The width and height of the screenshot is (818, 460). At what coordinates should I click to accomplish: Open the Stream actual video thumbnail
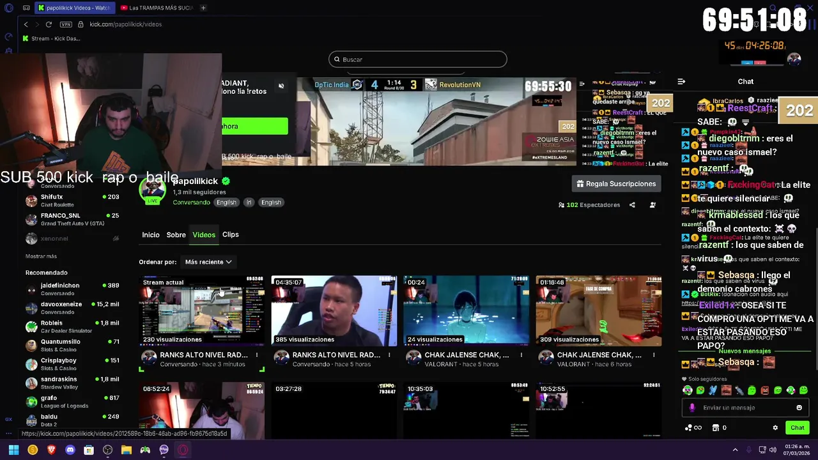202,310
